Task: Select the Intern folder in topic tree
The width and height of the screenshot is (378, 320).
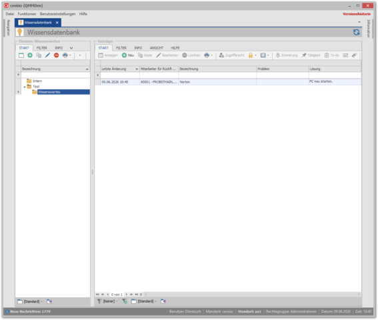Action: click(x=37, y=81)
